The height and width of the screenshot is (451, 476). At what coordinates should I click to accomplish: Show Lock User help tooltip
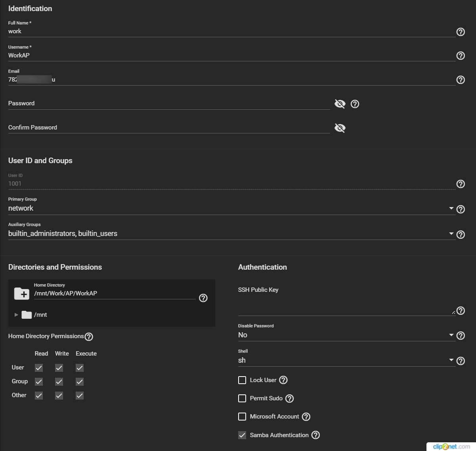(x=283, y=380)
